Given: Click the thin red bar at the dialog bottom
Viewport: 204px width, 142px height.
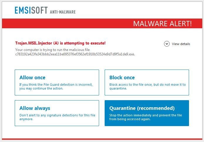Looking at the screenshot, I should pyautogui.click(x=102, y=139).
